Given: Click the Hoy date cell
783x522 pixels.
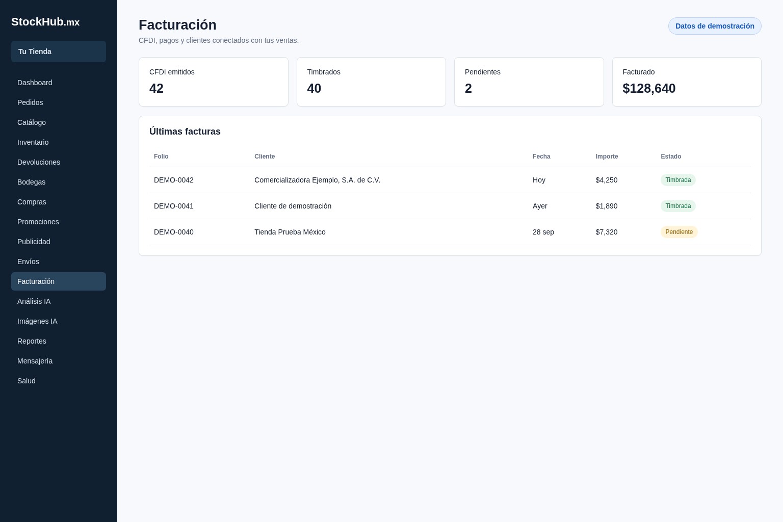Looking at the screenshot, I should 539,180.
